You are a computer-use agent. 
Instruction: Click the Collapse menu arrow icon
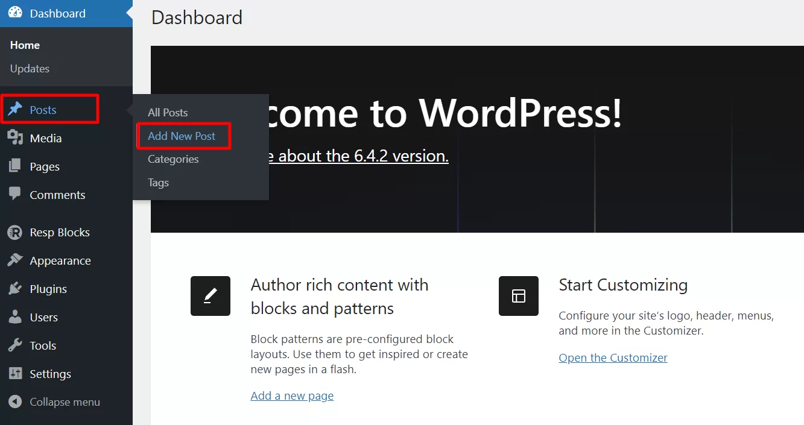coord(14,402)
